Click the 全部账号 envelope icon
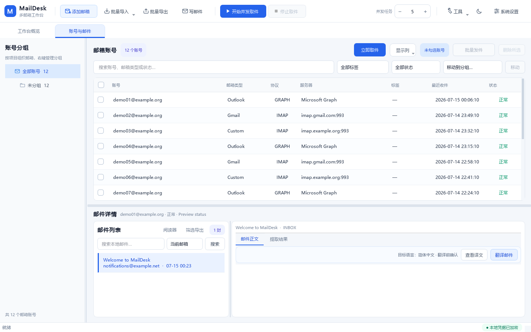The image size is (531, 332). (17, 71)
